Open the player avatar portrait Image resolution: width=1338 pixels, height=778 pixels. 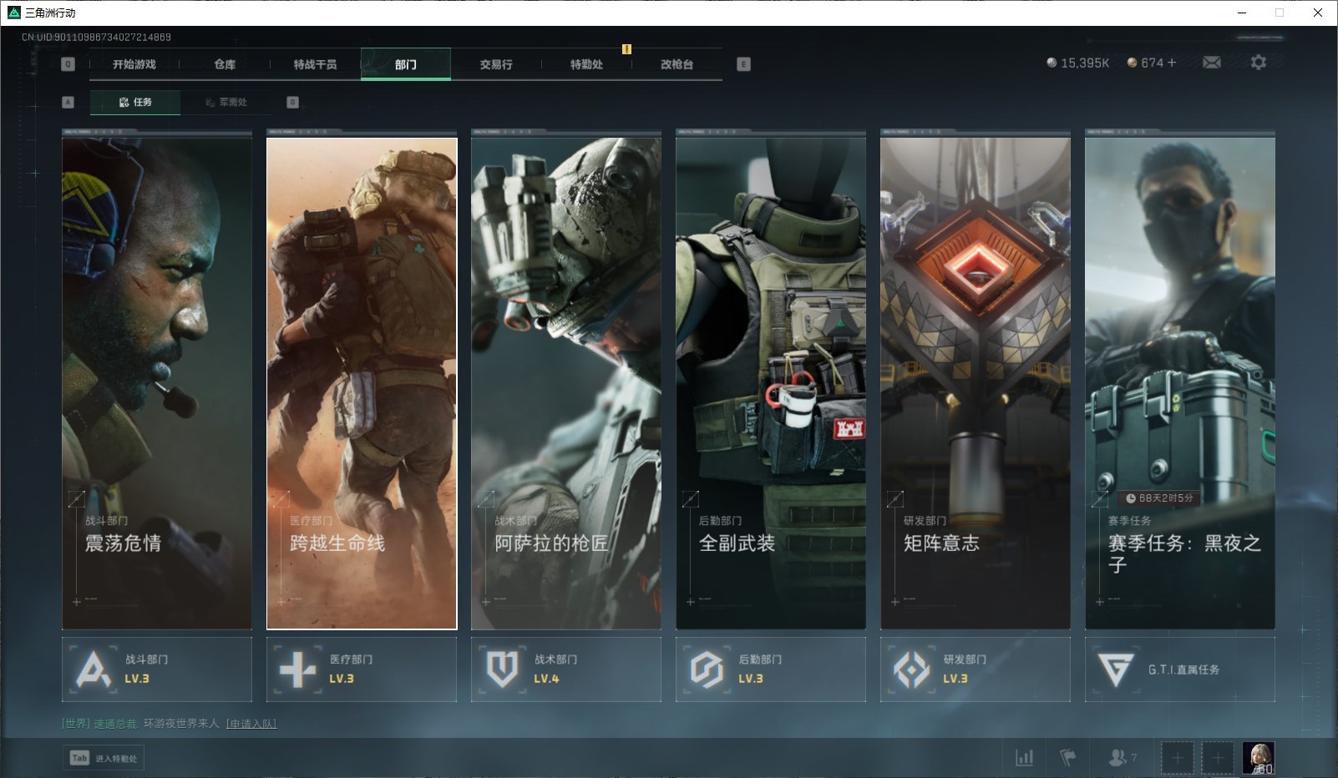pyautogui.click(x=1259, y=758)
